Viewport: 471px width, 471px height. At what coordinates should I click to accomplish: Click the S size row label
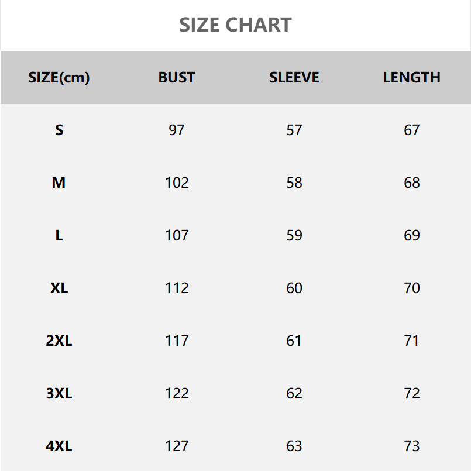pos(59,130)
